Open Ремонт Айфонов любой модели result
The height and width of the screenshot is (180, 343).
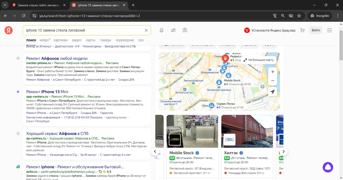click(57, 58)
